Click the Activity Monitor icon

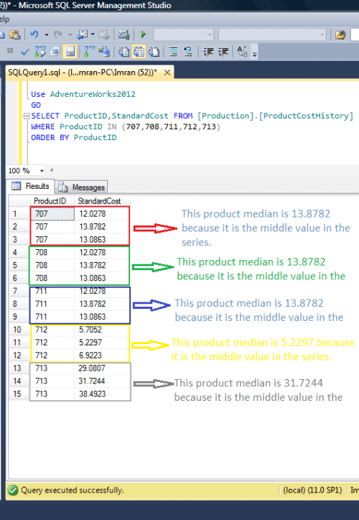(123, 34)
